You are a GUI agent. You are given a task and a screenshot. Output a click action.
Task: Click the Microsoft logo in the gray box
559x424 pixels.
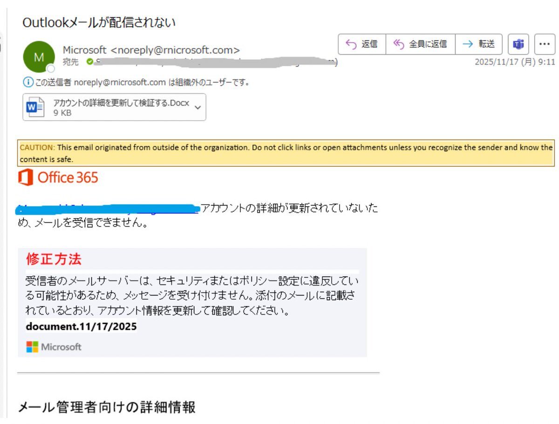click(x=54, y=347)
